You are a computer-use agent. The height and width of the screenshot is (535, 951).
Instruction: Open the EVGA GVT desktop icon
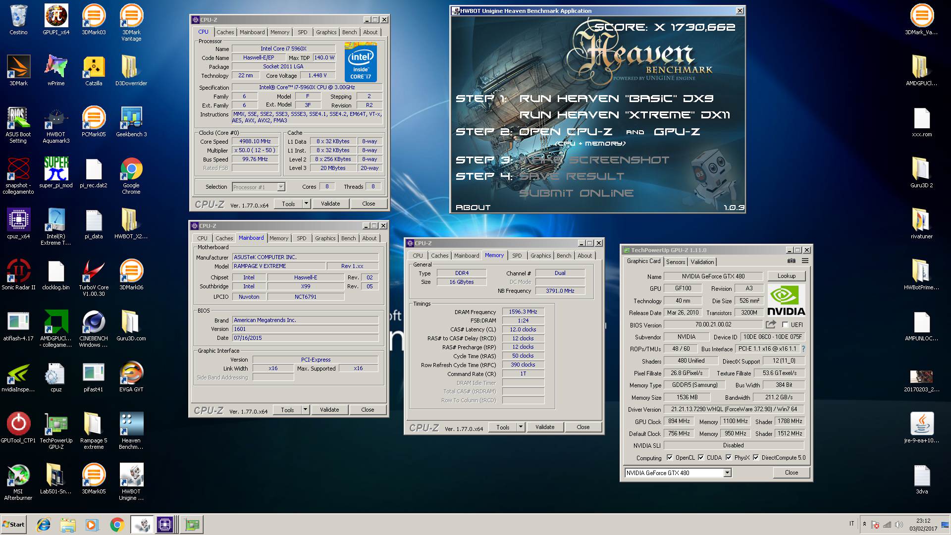coord(131,377)
